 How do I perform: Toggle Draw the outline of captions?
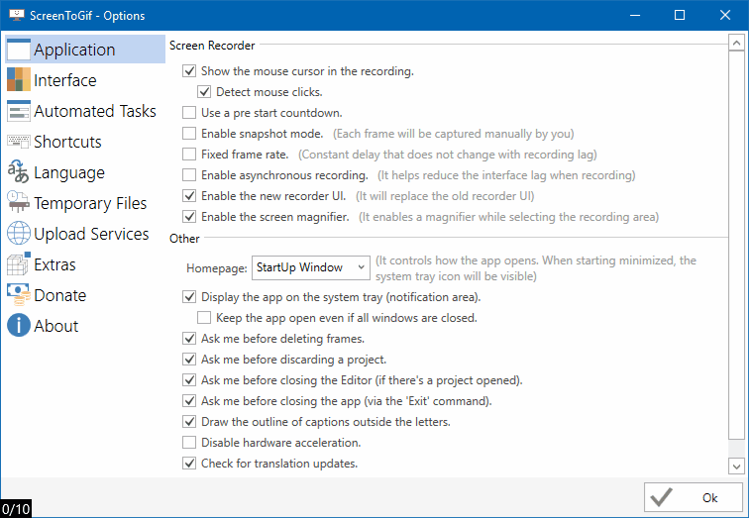tap(189, 422)
